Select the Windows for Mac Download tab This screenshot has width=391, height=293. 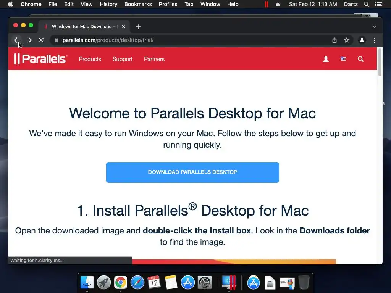point(84,27)
